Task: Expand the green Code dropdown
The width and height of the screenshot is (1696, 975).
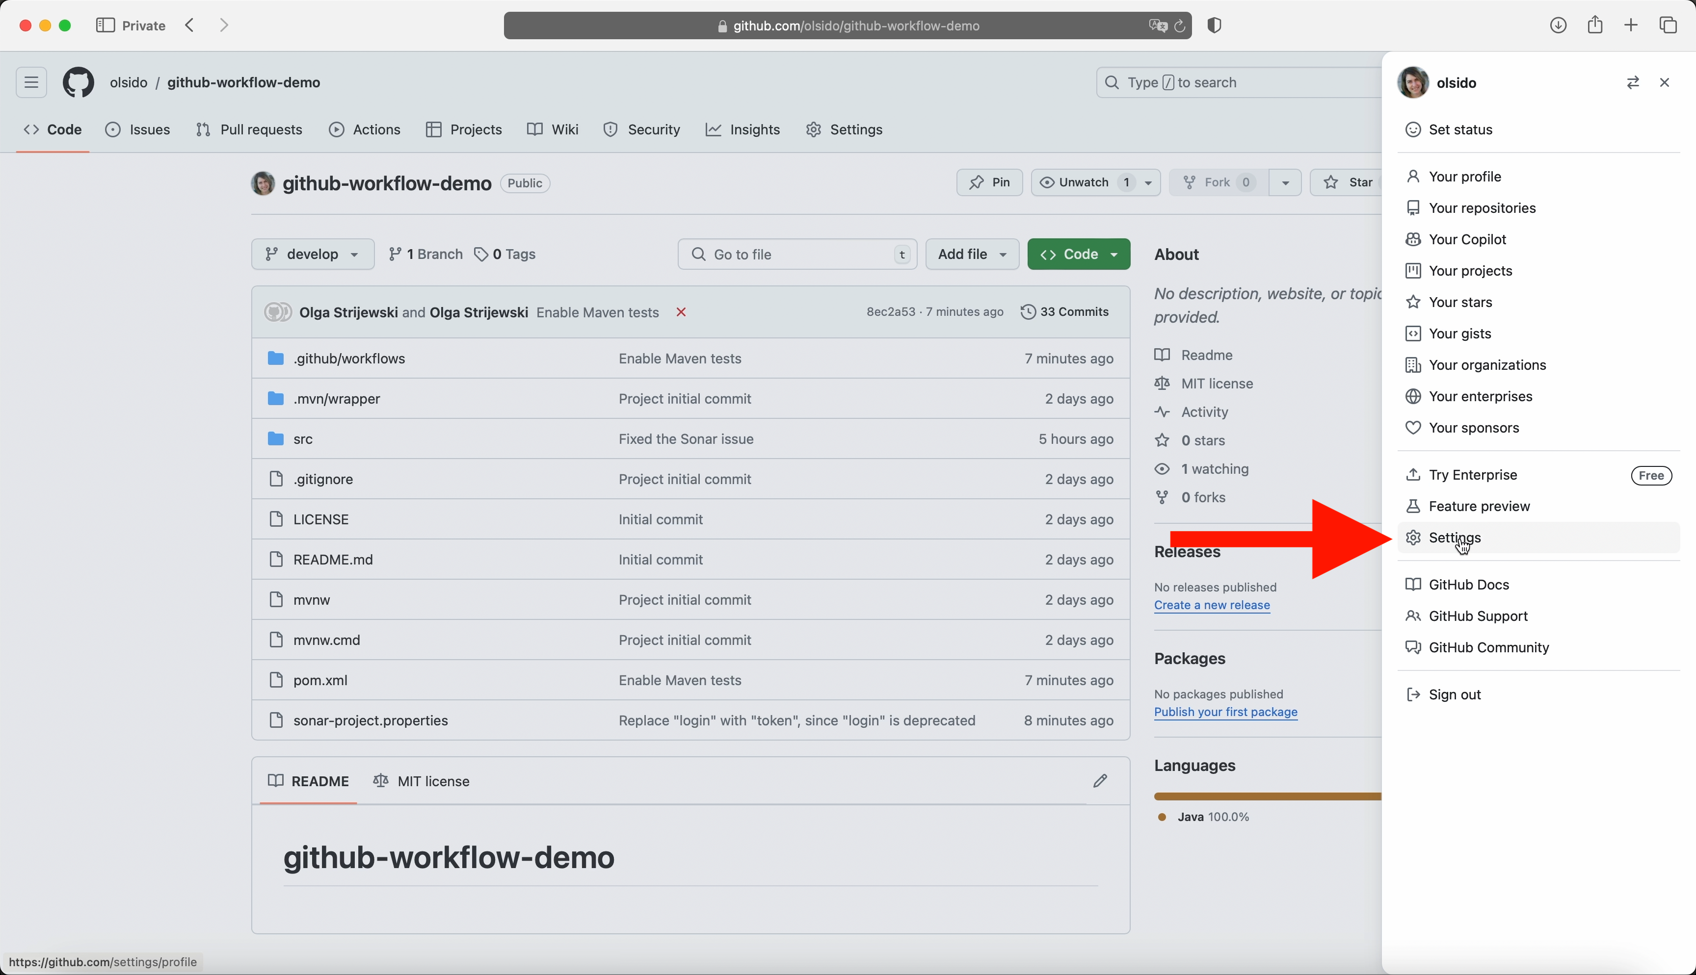Action: (1079, 255)
